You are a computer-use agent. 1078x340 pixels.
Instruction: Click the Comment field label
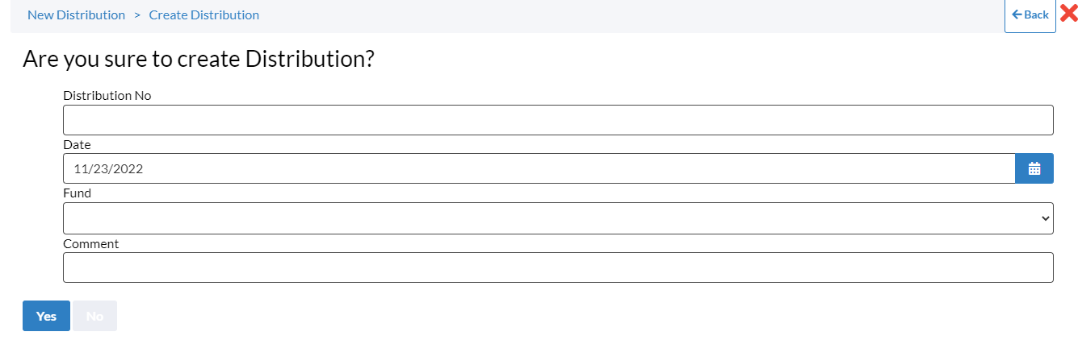pos(90,243)
